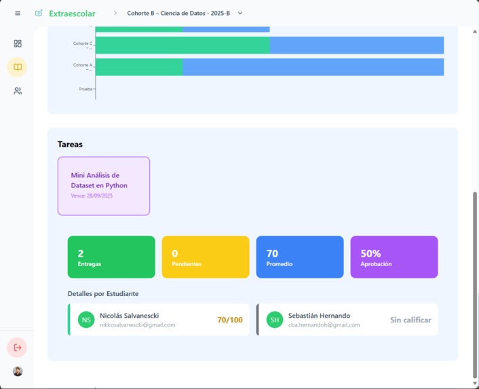
Task: Click the Prueba axis label
Action: click(x=85, y=89)
